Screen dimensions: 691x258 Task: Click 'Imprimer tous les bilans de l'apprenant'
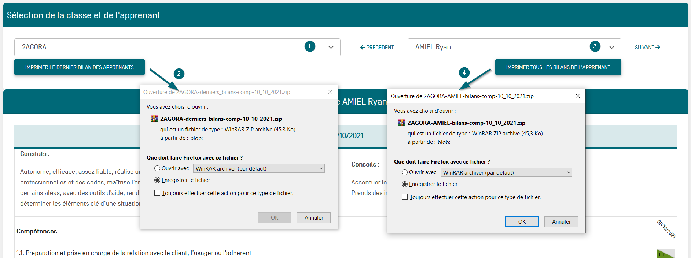(558, 67)
